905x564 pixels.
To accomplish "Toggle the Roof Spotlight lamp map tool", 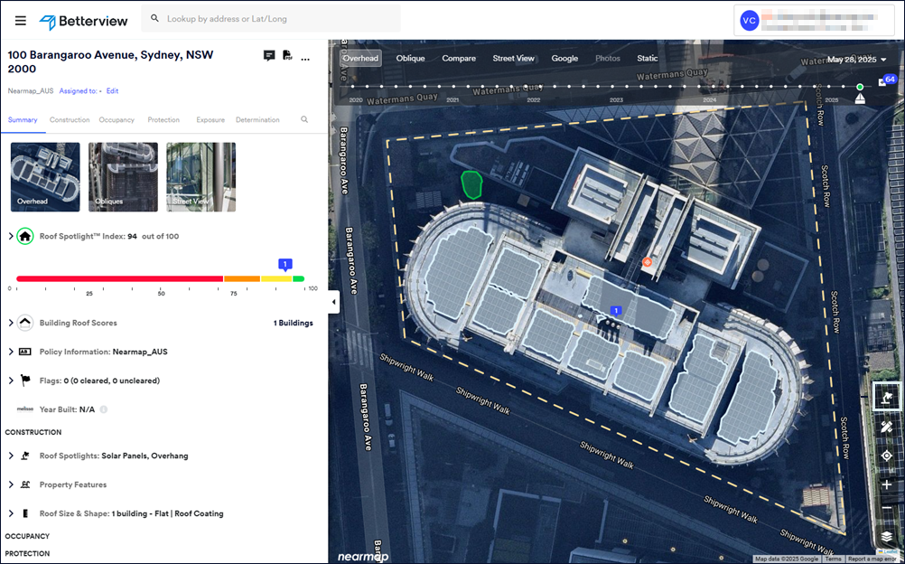I will 887,397.
